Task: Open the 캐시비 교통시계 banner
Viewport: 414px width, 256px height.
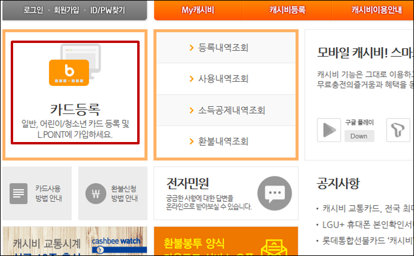Action: click(75, 241)
